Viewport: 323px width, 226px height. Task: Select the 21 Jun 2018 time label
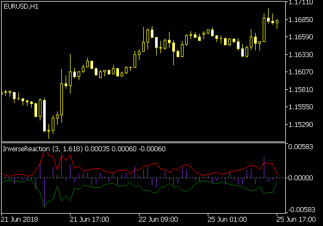21,220
